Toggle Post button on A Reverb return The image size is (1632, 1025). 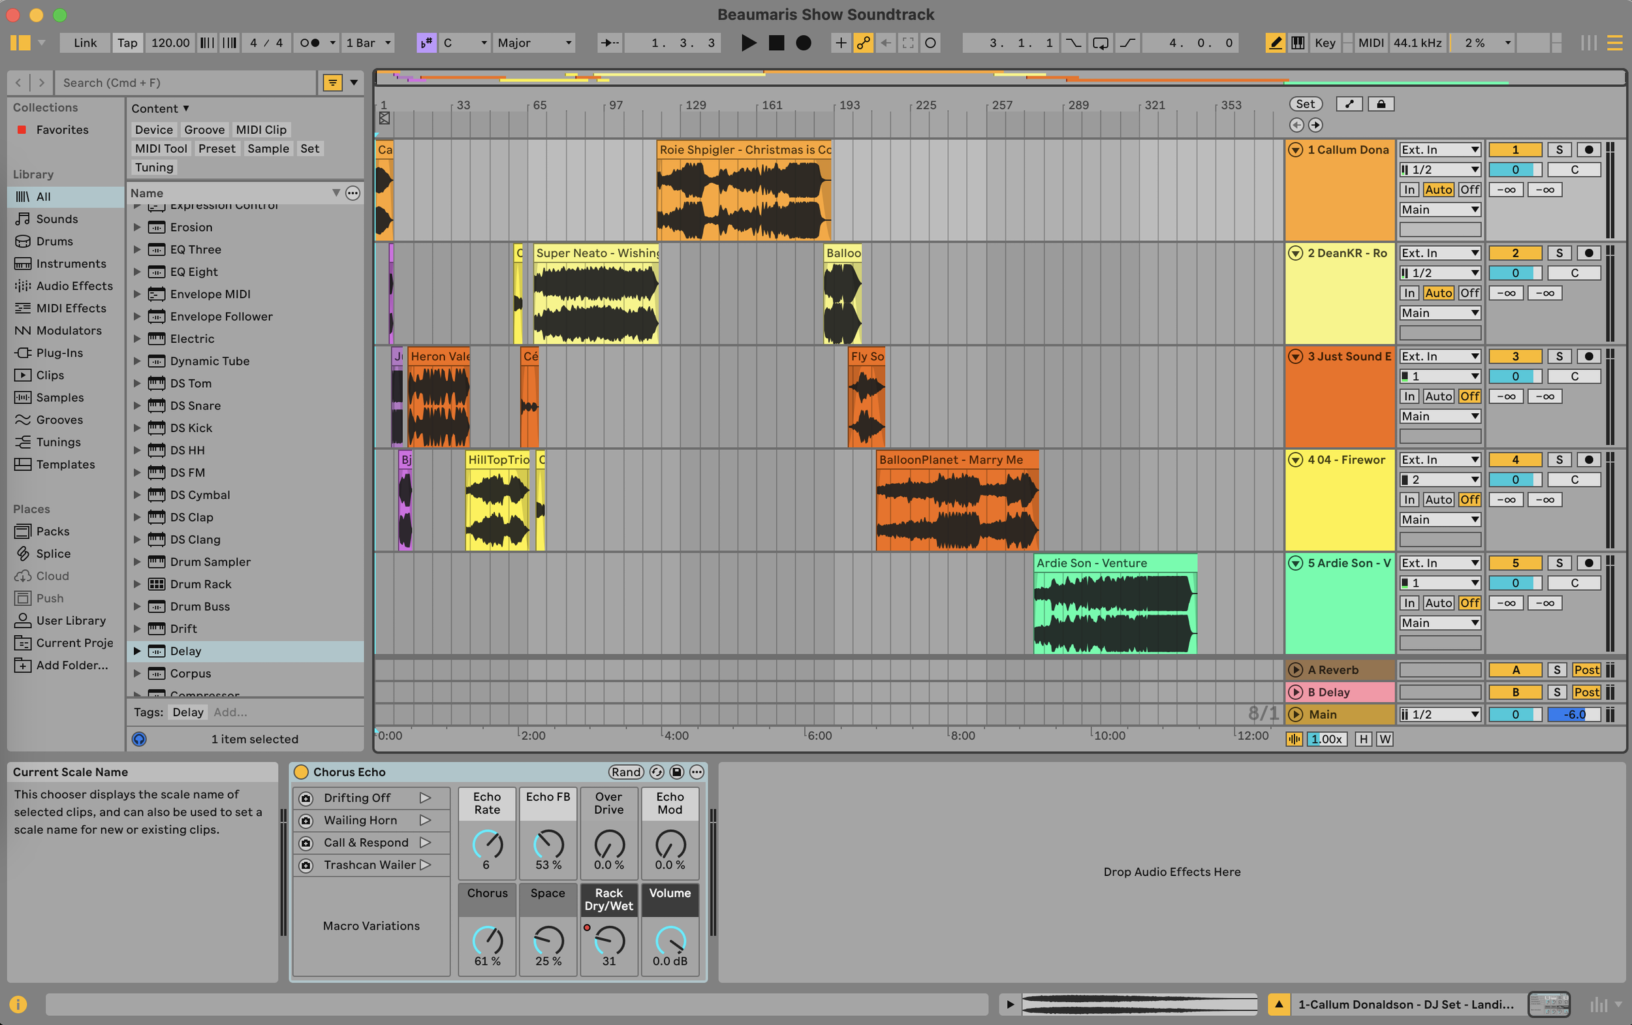[1586, 670]
